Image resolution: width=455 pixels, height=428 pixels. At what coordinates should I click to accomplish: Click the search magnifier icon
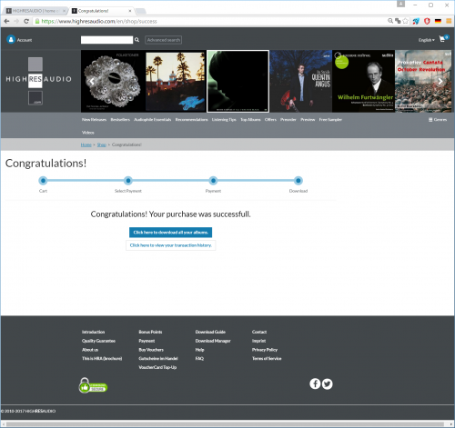[x=136, y=40]
